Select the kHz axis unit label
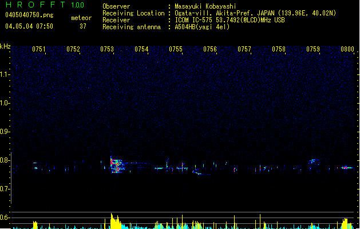The image size is (360, 229). [x=5, y=46]
